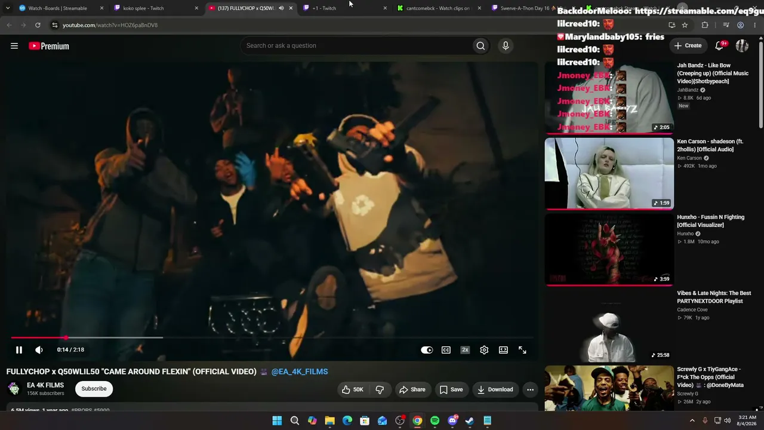Like the video

click(x=352, y=389)
